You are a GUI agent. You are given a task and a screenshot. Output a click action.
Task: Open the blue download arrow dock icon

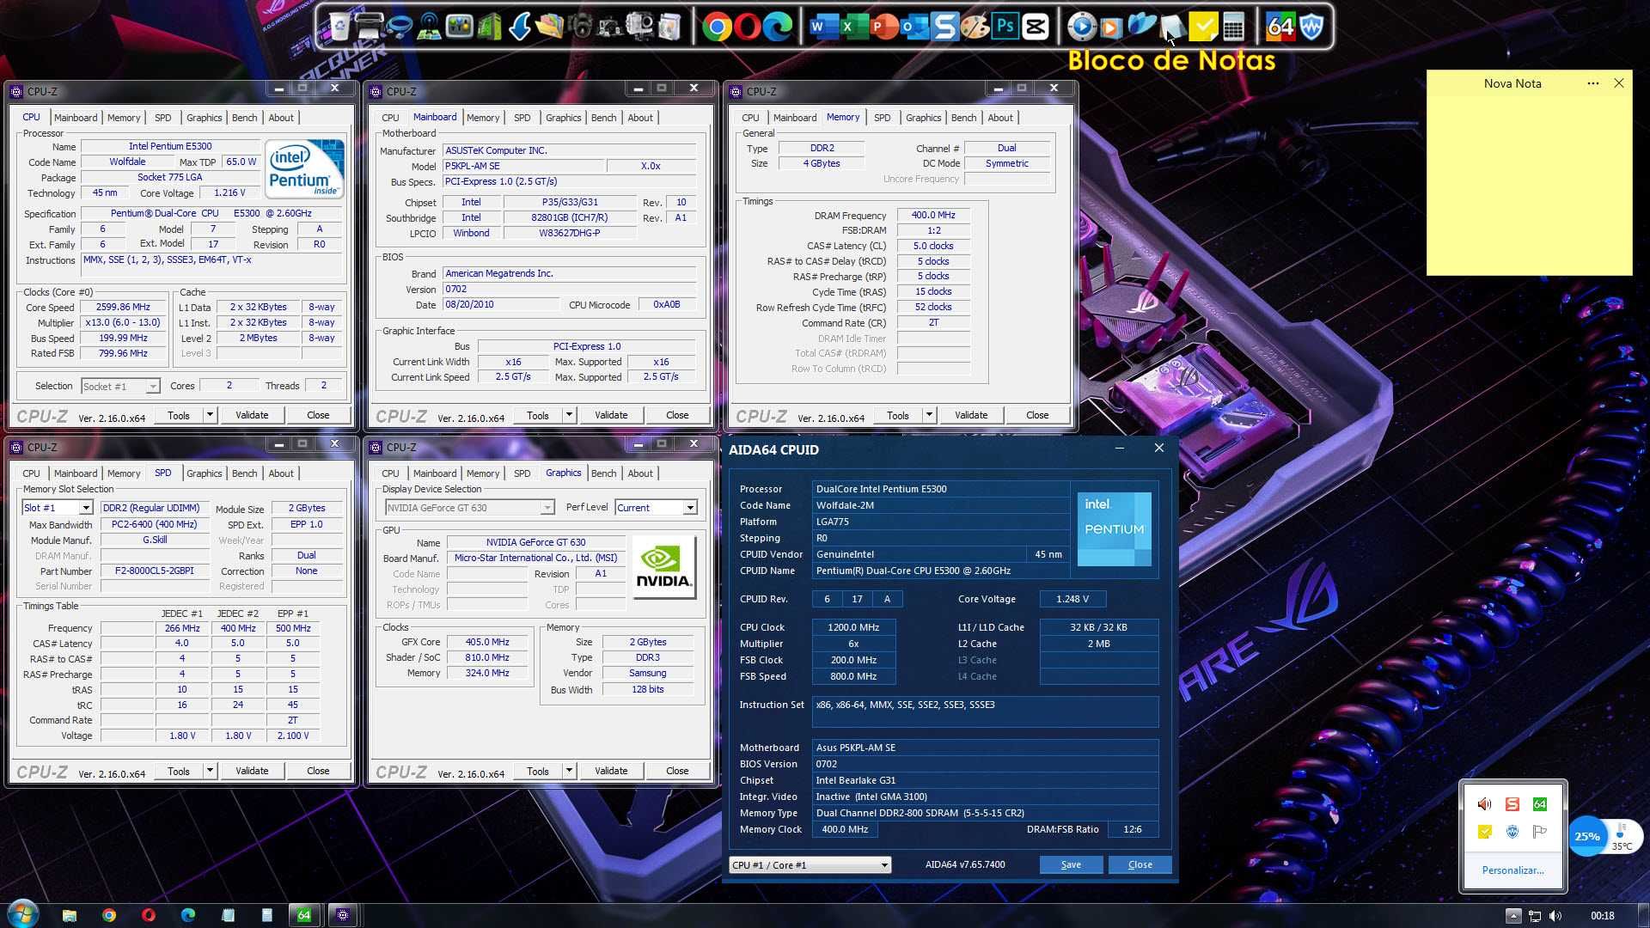point(519,27)
